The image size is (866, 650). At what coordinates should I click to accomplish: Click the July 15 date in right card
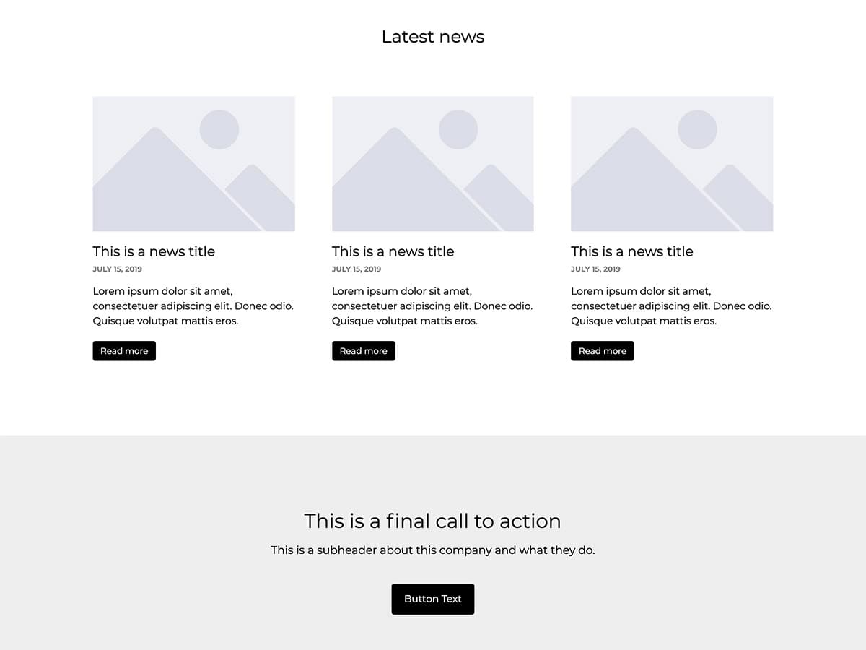coord(595,269)
